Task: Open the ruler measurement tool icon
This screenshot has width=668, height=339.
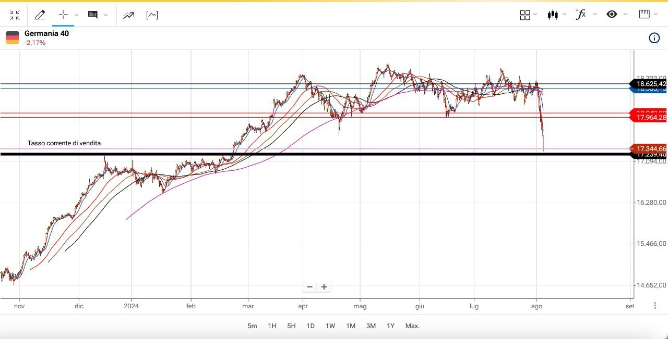Action: point(645,14)
